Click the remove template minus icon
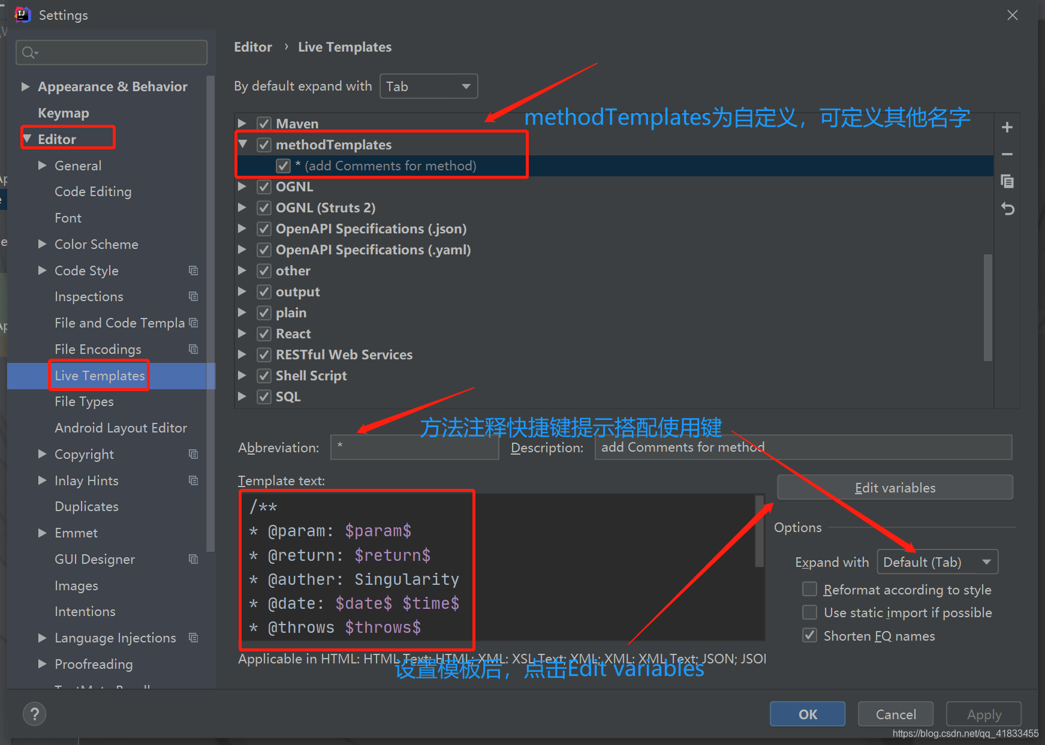 pyautogui.click(x=1007, y=154)
